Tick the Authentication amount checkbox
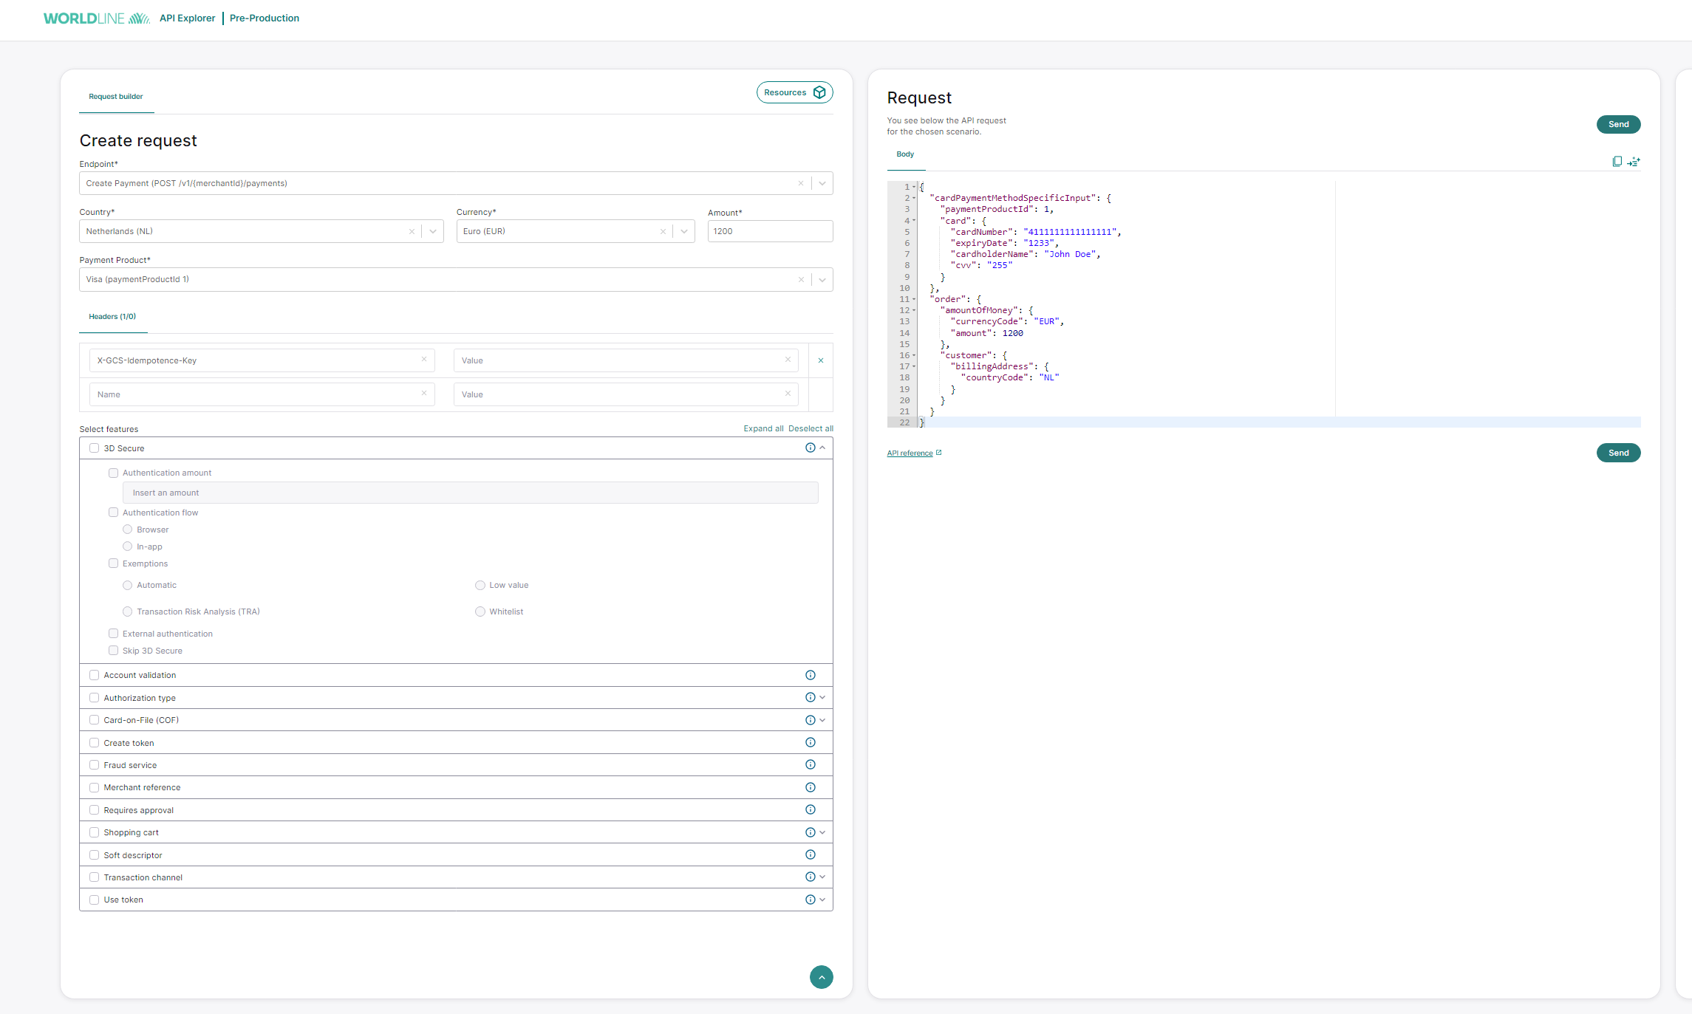 (x=113, y=473)
